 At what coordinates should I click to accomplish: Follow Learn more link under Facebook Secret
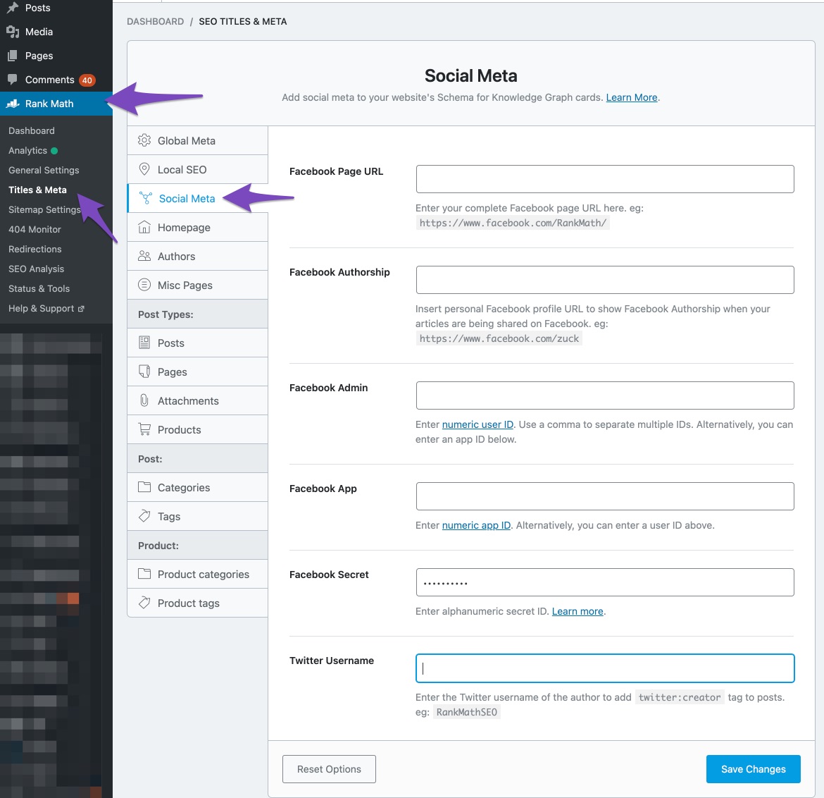pos(578,611)
